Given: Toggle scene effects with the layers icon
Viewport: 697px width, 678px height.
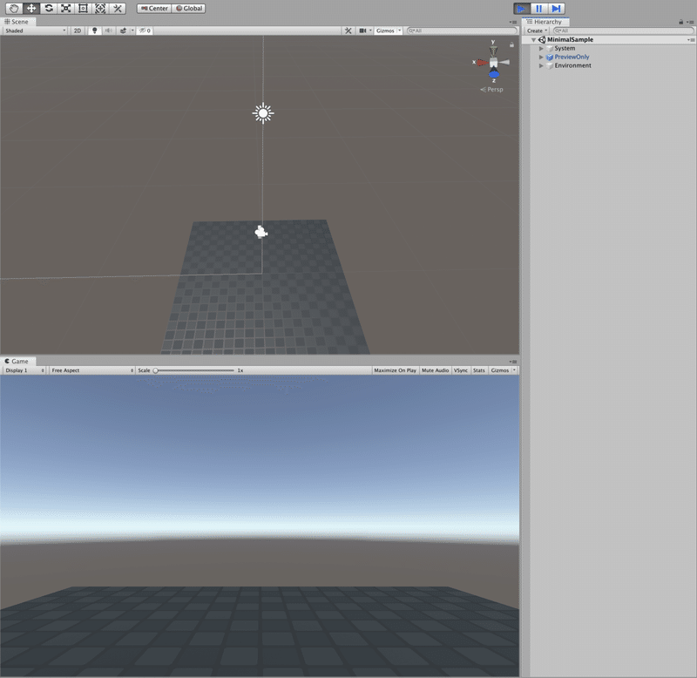Looking at the screenshot, I should [123, 31].
